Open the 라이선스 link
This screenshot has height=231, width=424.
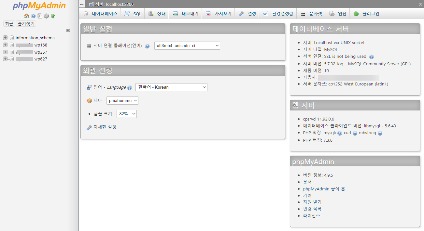click(312, 216)
